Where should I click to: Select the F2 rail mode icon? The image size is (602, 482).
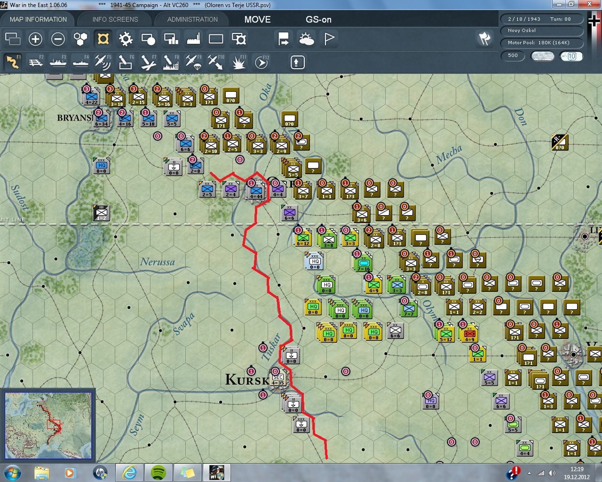(35, 62)
